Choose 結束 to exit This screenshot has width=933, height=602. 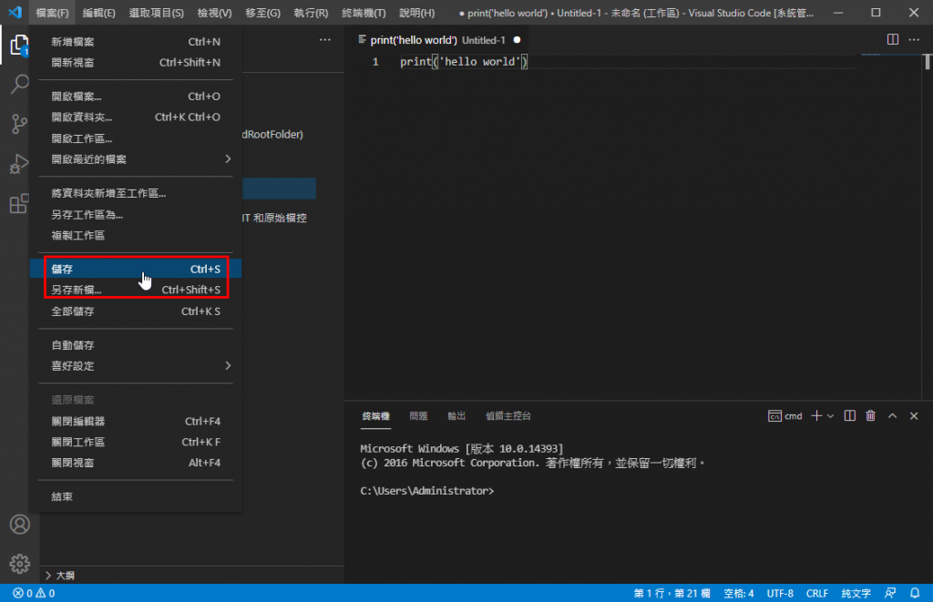click(136, 496)
